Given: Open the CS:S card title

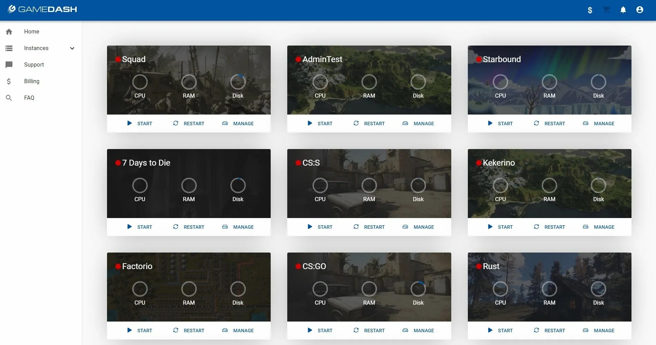Looking at the screenshot, I should point(311,163).
